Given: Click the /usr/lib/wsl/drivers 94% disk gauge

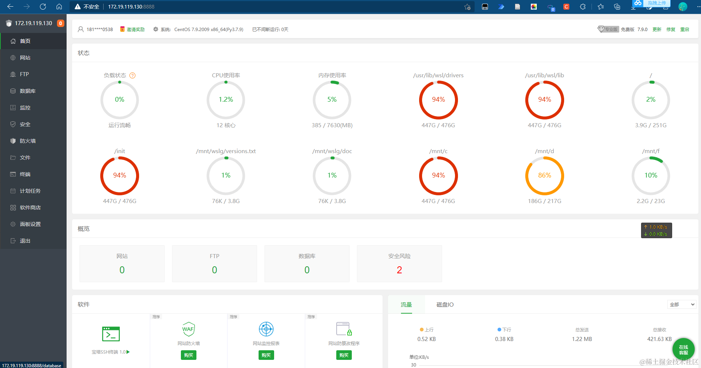Looking at the screenshot, I should pyautogui.click(x=438, y=100).
